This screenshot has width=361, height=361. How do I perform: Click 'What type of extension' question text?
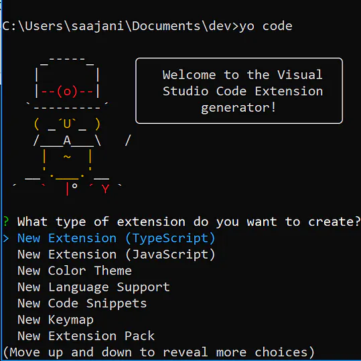point(189,222)
